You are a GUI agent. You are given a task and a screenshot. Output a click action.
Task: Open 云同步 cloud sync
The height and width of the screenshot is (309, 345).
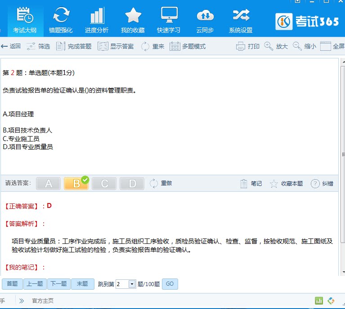tap(205, 21)
